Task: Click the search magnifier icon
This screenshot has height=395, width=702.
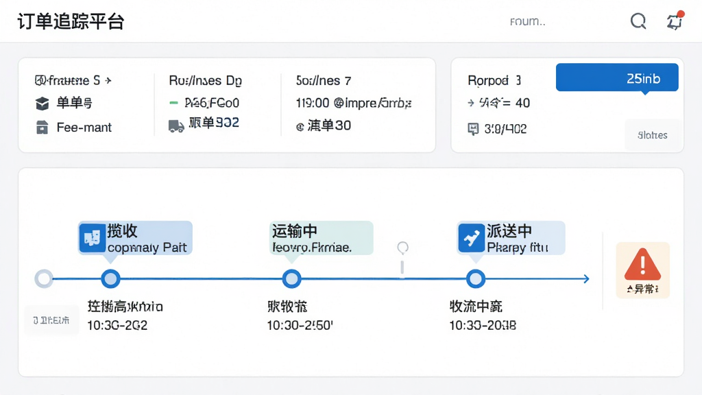Action: pos(638,21)
